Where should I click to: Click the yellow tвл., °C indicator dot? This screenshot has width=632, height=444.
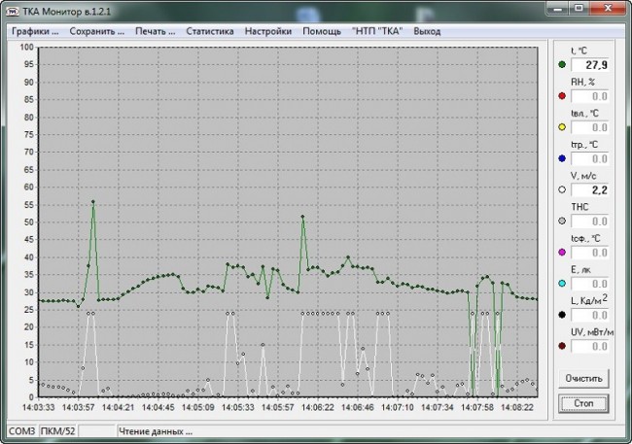(x=562, y=127)
